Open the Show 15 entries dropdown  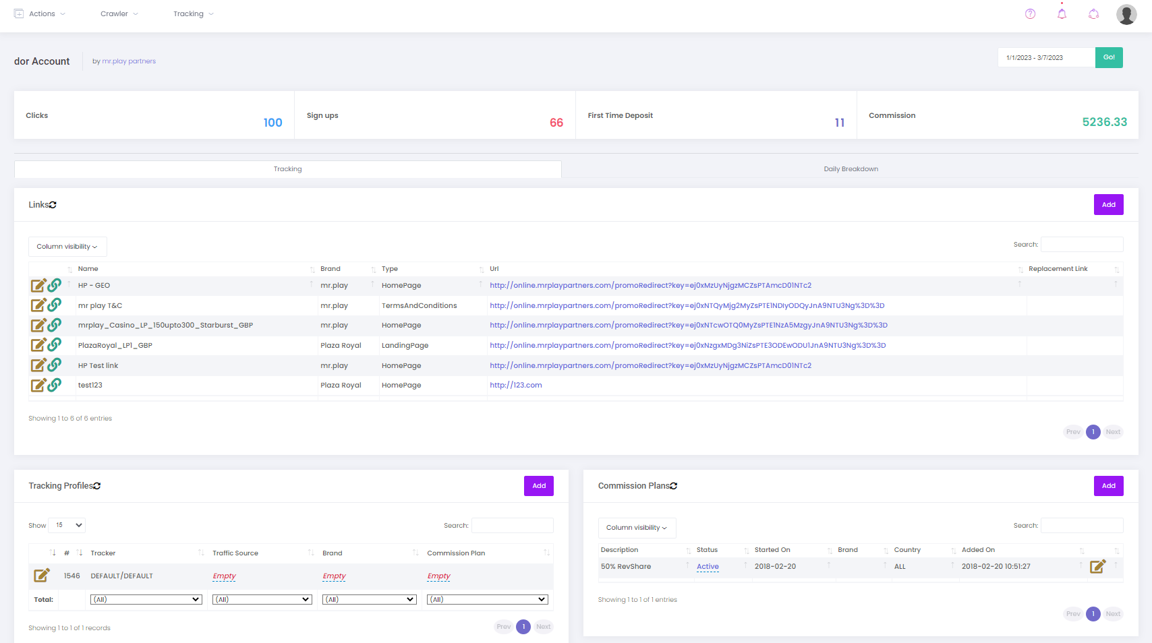coord(67,525)
